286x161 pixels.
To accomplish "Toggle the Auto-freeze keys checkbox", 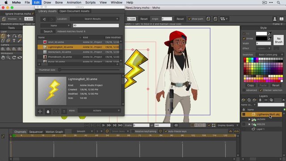I will pyautogui.click(x=166, y=131).
